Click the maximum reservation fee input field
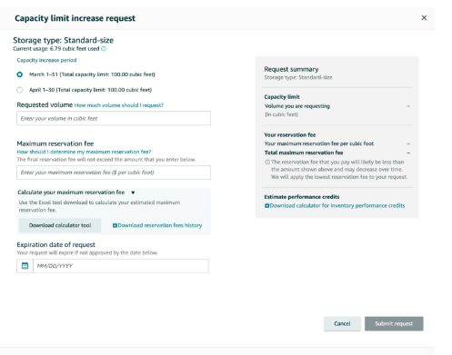 114,173
